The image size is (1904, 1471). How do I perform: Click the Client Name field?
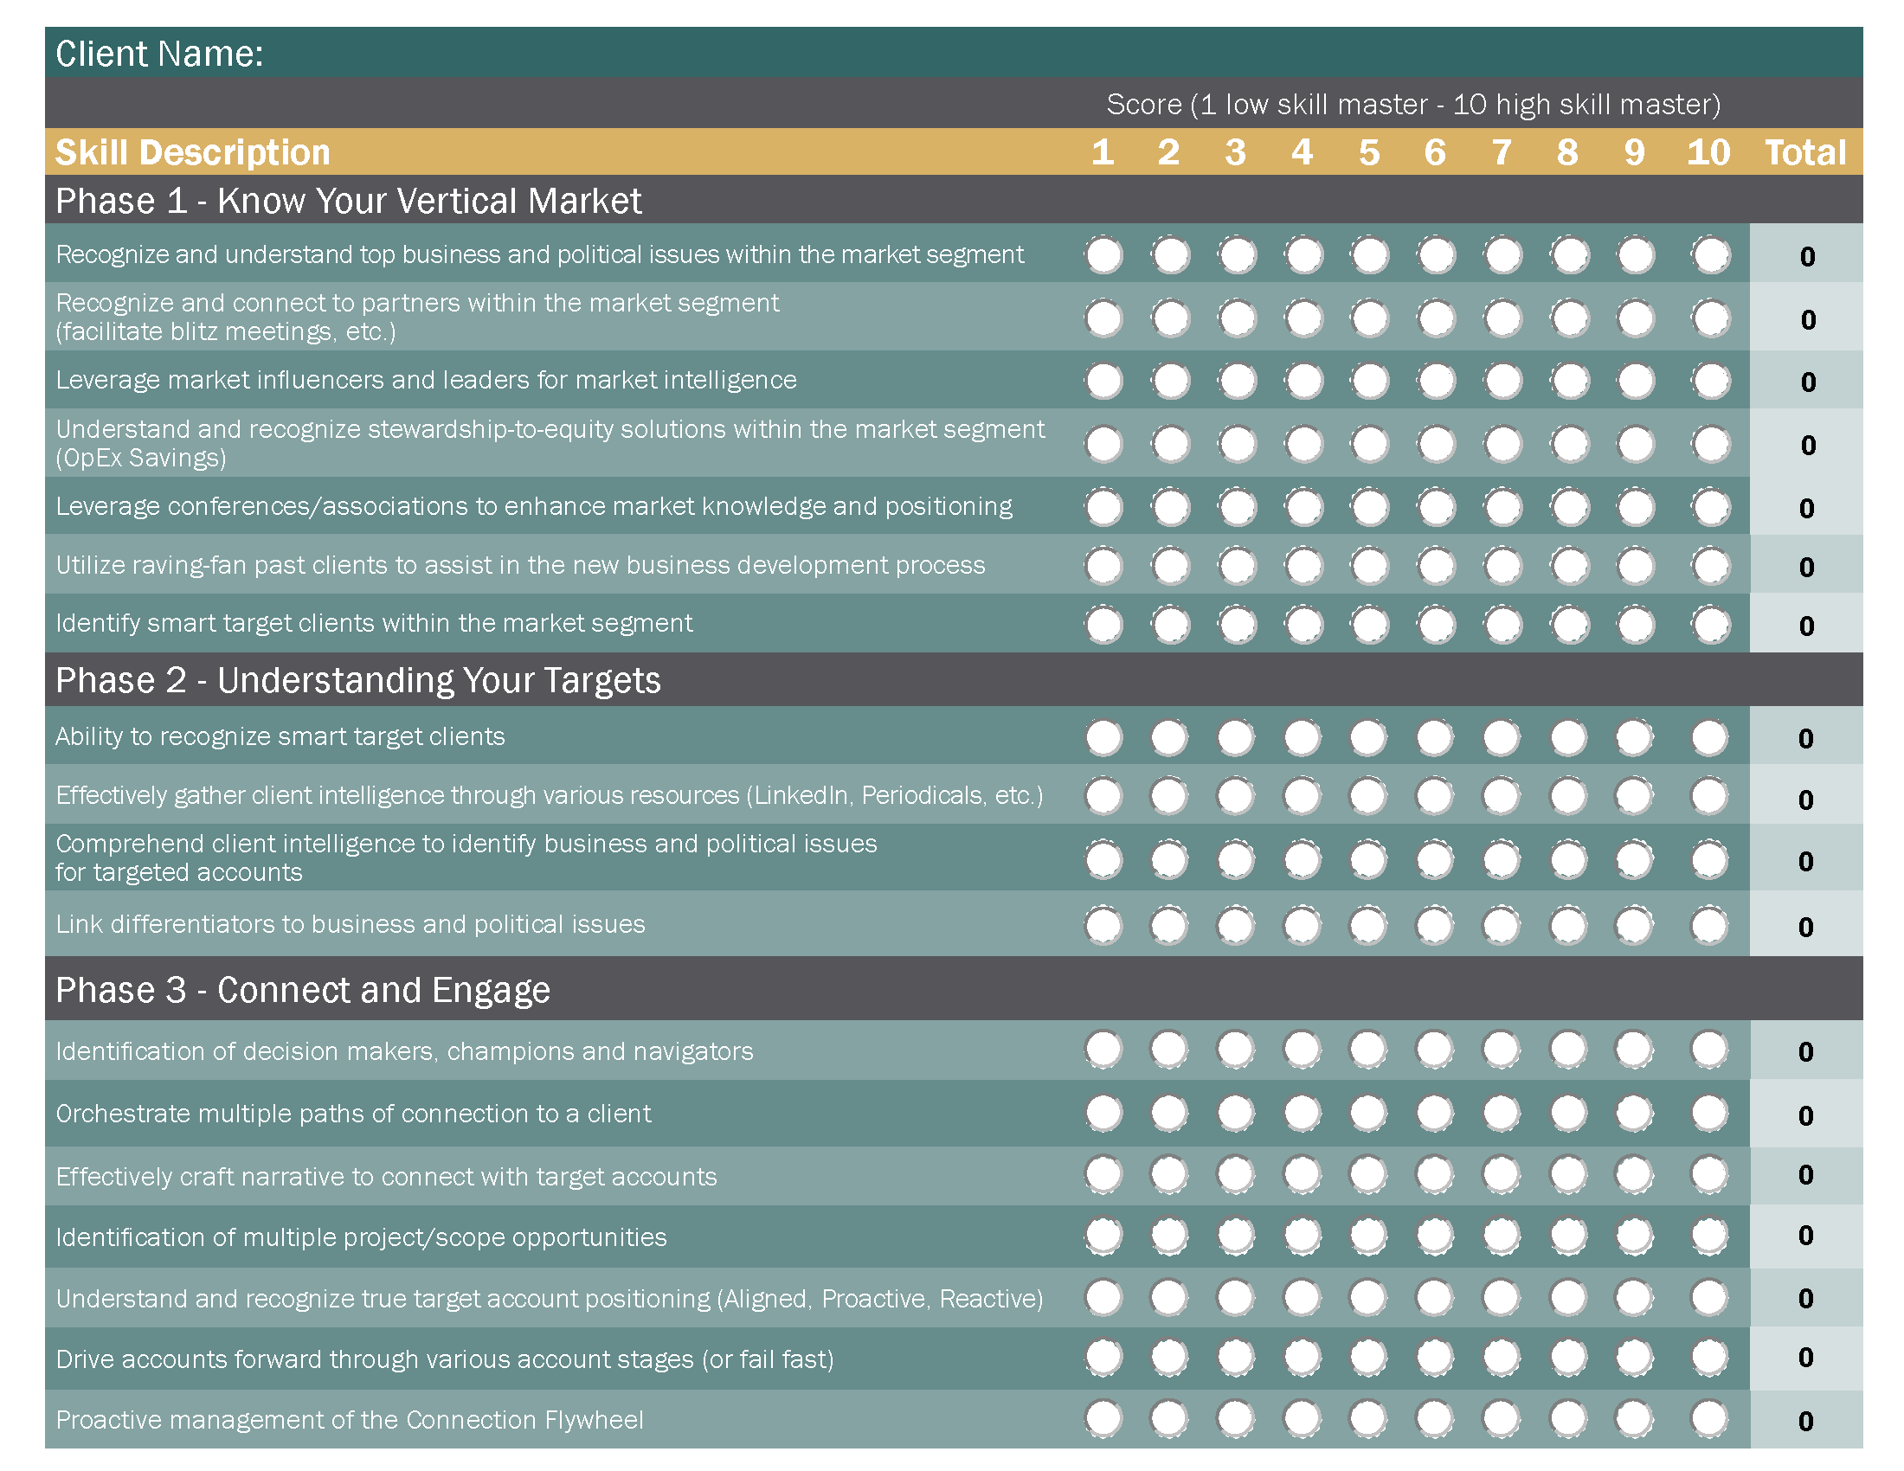tap(954, 52)
